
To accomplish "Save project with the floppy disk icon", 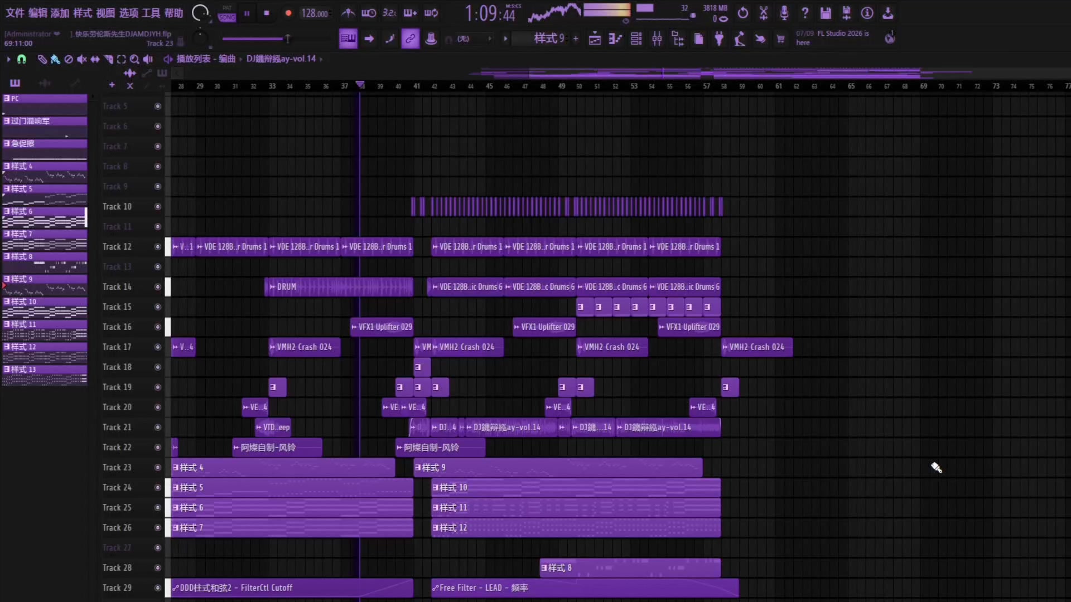I will pos(826,13).
